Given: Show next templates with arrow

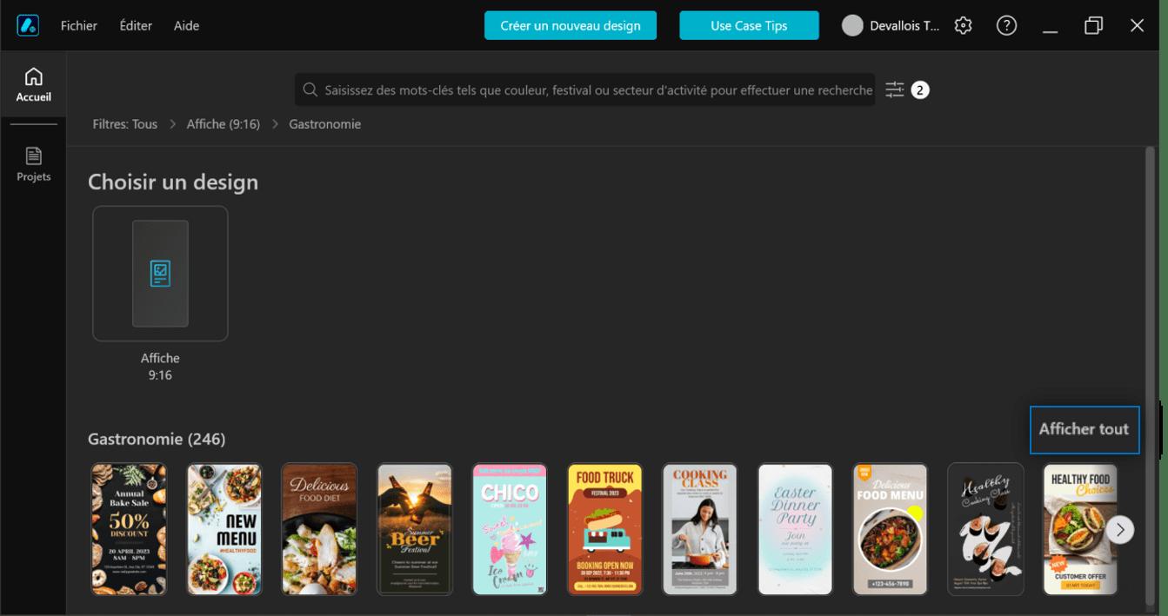Looking at the screenshot, I should (1120, 529).
